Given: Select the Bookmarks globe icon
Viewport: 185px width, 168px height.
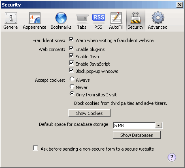Looking at the screenshot, I should pyautogui.click(x=61, y=18).
